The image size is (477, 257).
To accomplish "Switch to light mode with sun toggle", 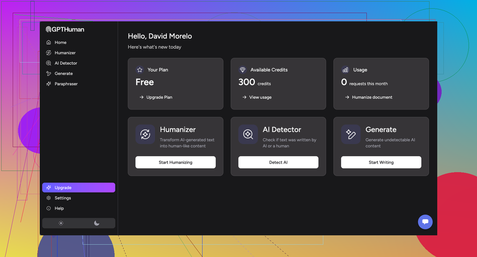I will [x=61, y=223].
